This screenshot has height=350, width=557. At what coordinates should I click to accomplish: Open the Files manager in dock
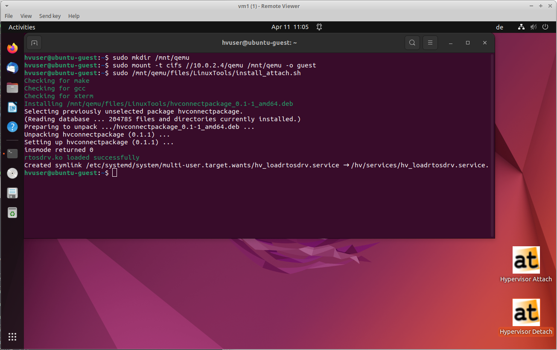(x=12, y=87)
